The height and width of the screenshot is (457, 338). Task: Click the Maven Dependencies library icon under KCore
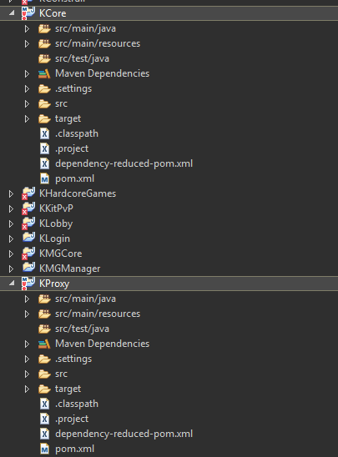click(x=44, y=73)
